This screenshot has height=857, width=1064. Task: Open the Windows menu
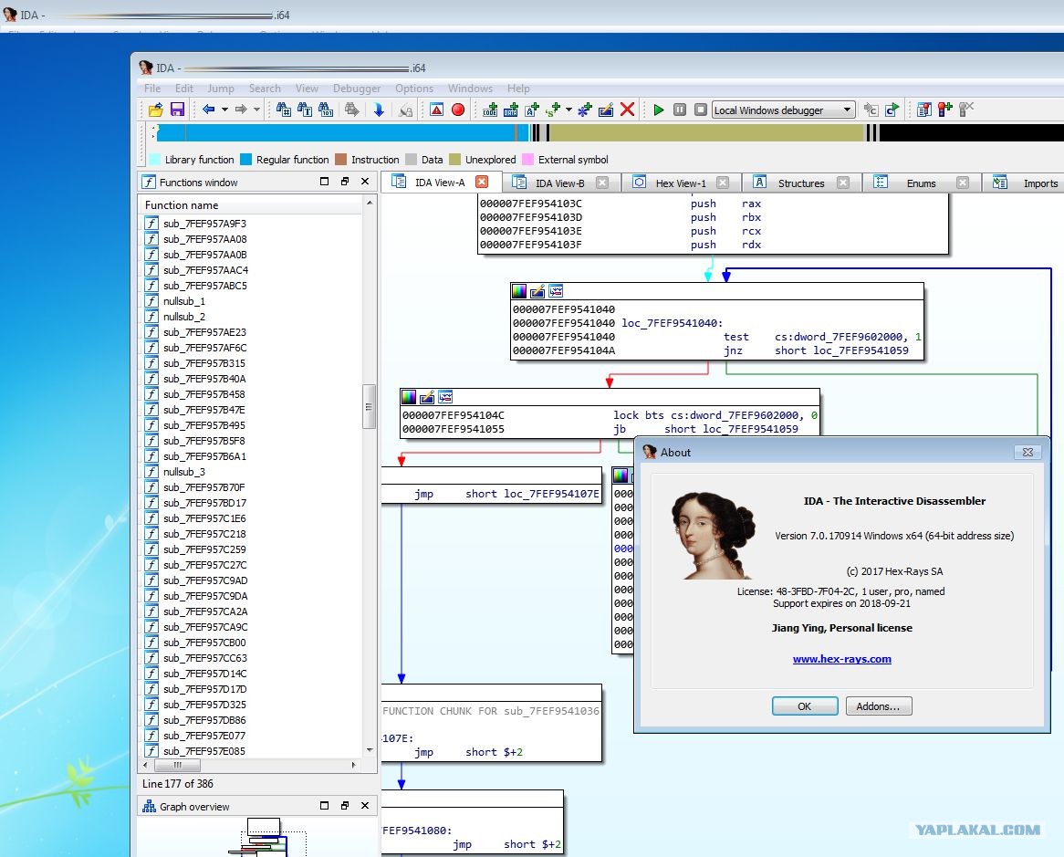click(470, 89)
